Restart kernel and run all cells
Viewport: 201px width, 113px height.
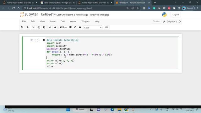80,27
